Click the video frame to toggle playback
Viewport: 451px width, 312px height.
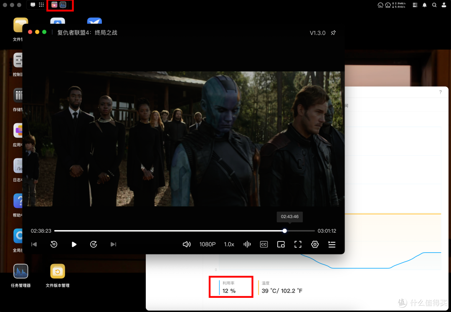(x=183, y=139)
